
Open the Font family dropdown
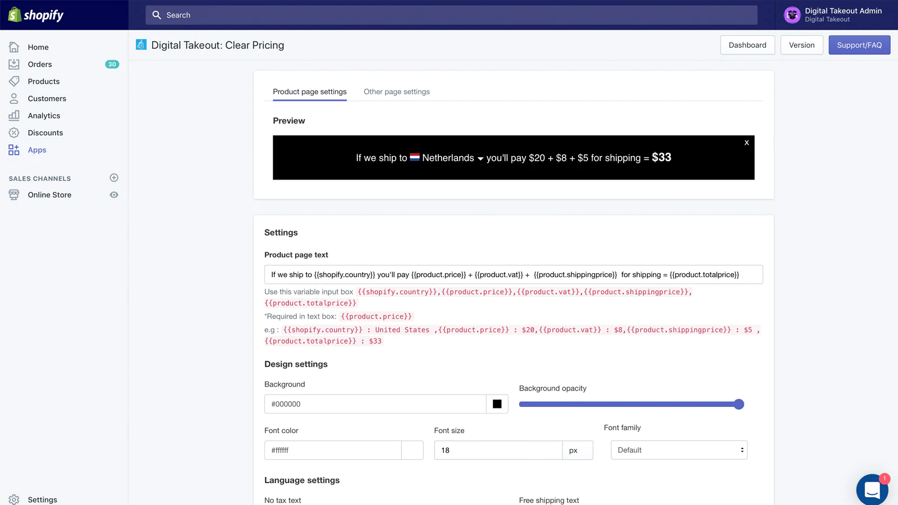679,450
